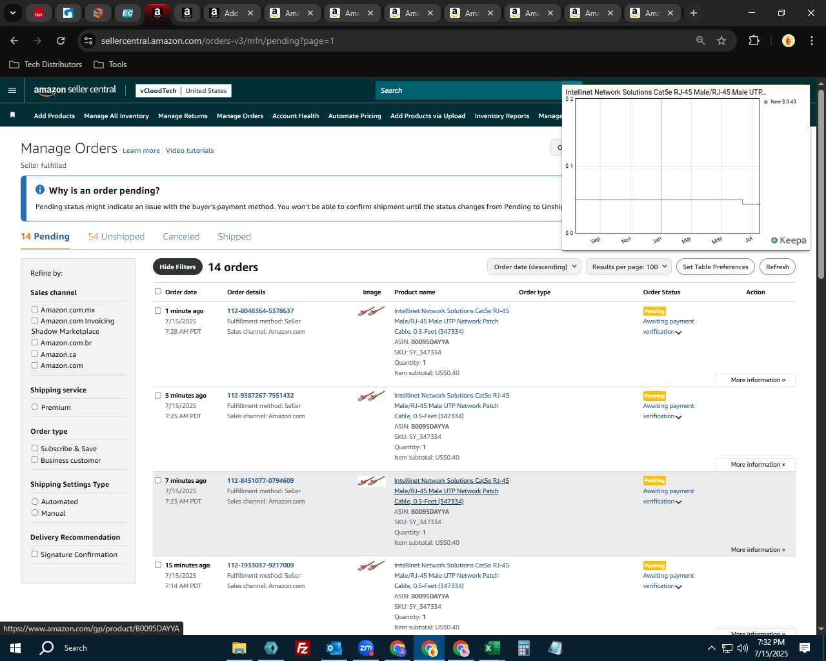Switch to the Canceled tab

pos(181,236)
